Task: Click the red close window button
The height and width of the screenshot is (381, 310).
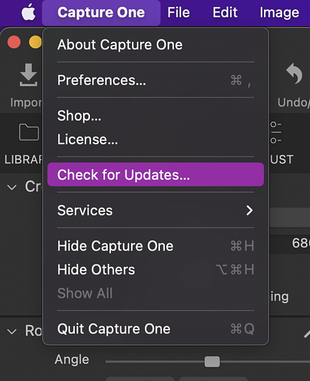Action: tap(14, 42)
